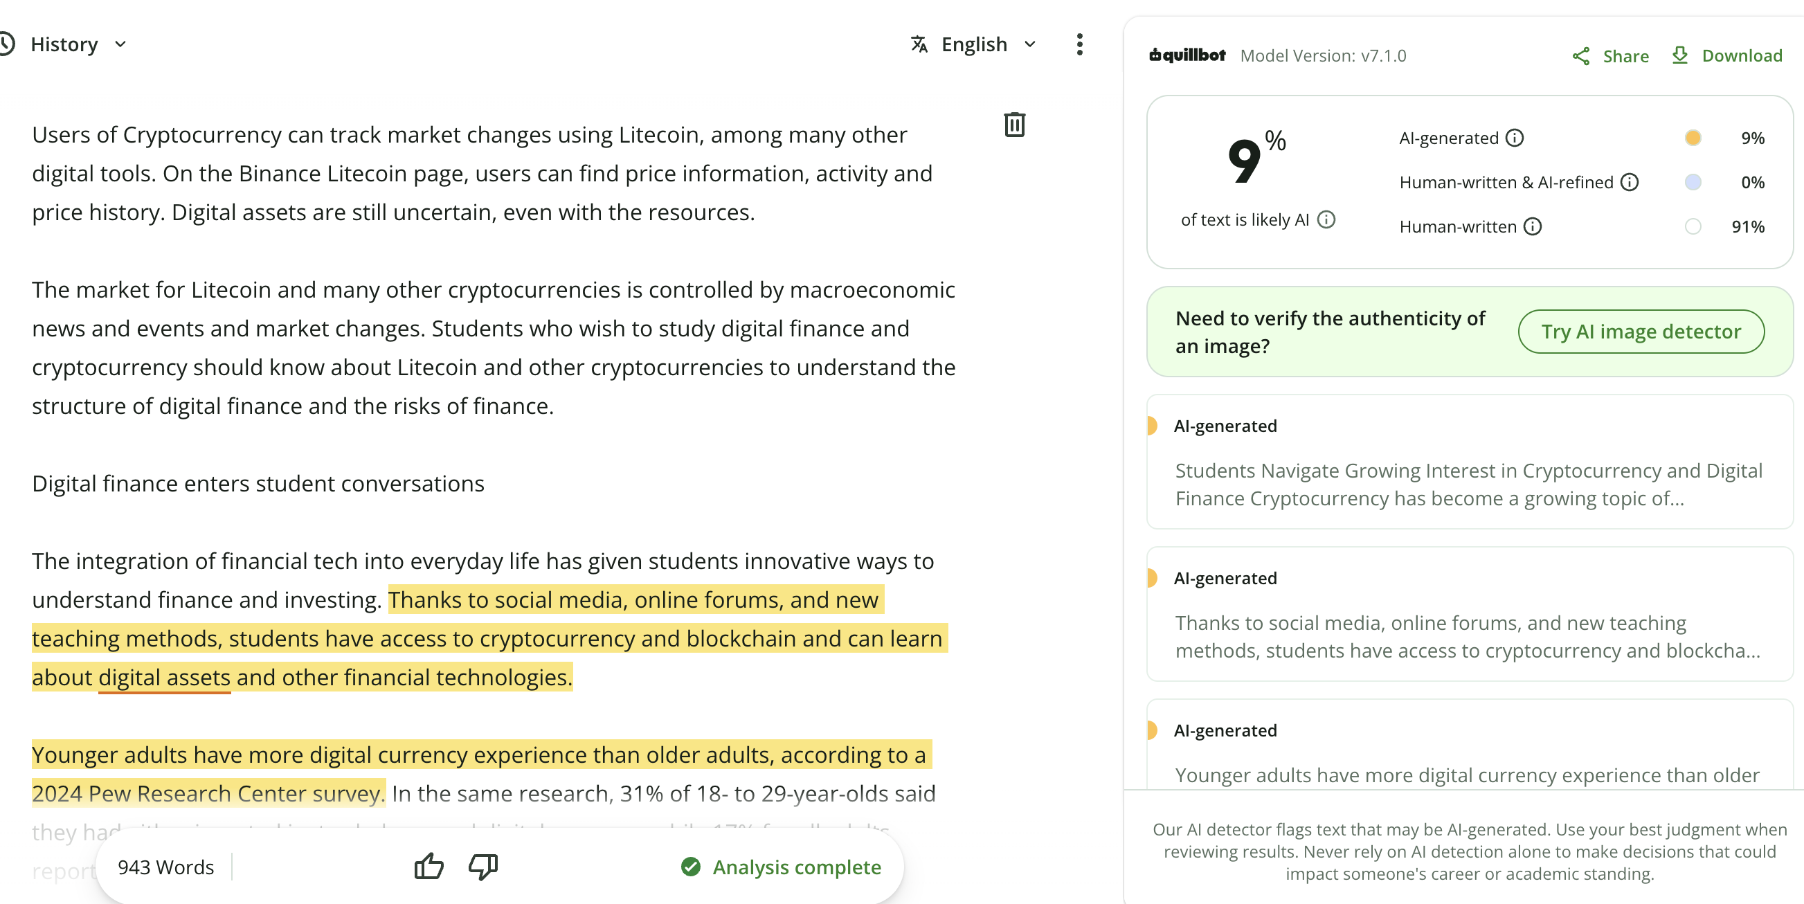Click the trash icon to delete text
This screenshot has width=1804, height=904.
pyautogui.click(x=1014, y=125)
